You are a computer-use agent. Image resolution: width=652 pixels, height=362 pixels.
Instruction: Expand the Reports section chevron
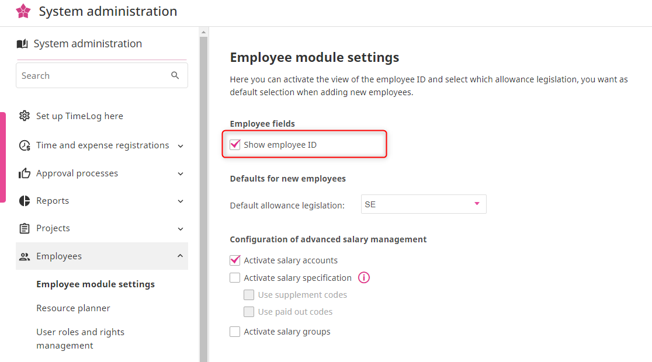181,201
